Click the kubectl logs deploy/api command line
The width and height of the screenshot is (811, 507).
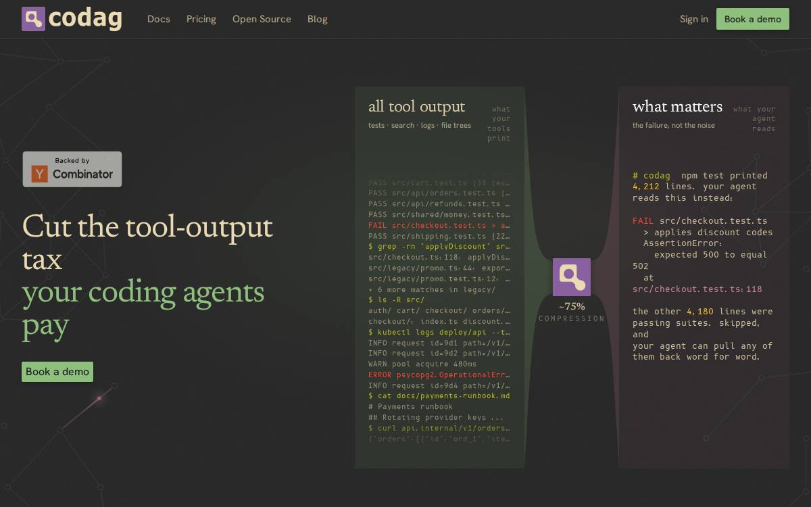coord(439,333)
